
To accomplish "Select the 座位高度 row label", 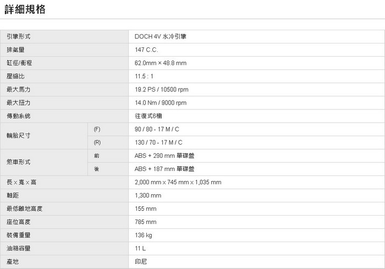I will (x=18, y=222).
